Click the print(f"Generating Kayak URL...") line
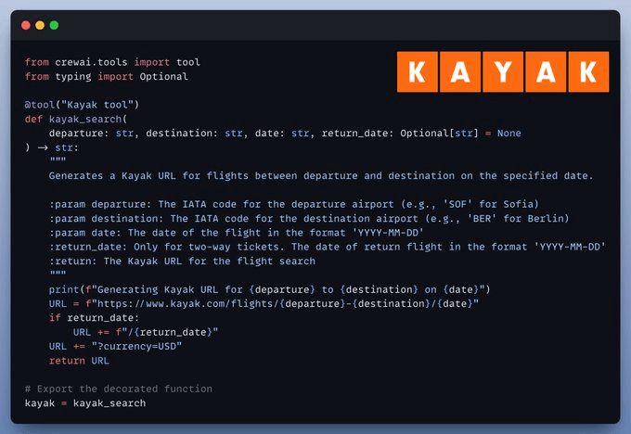The width and height of the screenshot is (631, 434). coord(270,289)
